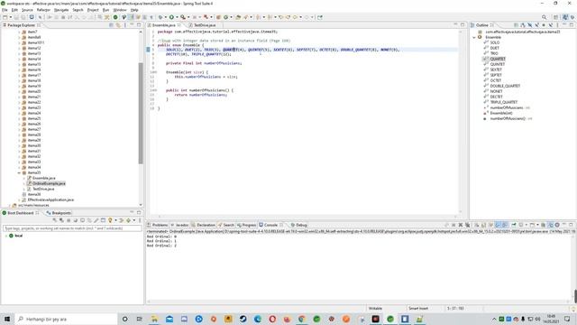Click Writable in the status bar

pos(375,309)
